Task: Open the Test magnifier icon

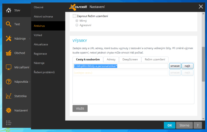Action: (x=9, y=24)
